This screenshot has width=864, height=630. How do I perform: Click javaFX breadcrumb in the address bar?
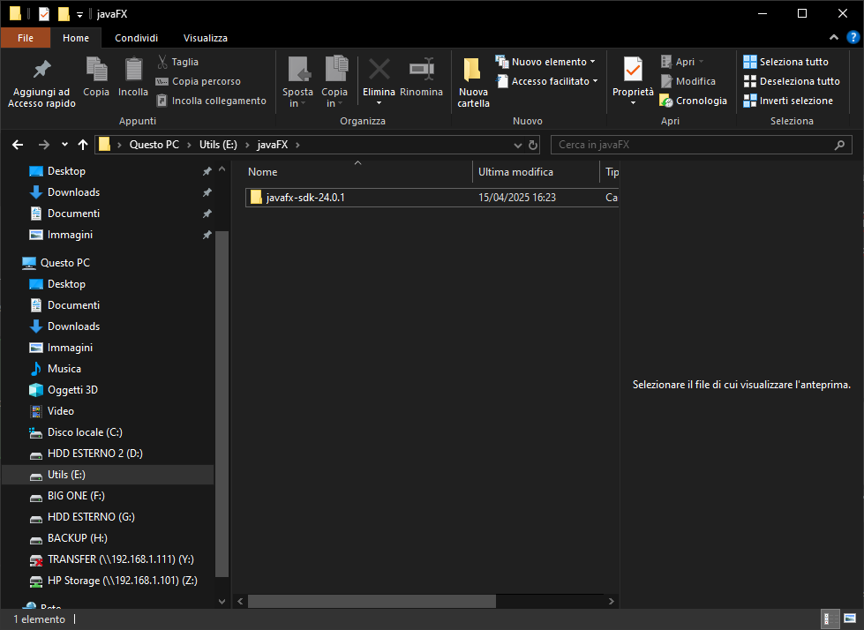(272, 145)
